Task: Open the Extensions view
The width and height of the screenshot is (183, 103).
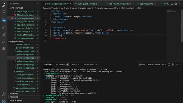Action: [x=4, y=34]
